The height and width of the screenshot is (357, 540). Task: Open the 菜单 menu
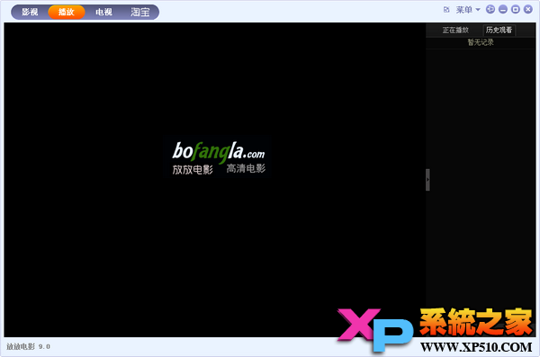tap(463, 10)
